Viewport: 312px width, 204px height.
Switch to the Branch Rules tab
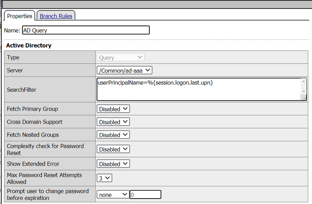[x=56, y=16]
